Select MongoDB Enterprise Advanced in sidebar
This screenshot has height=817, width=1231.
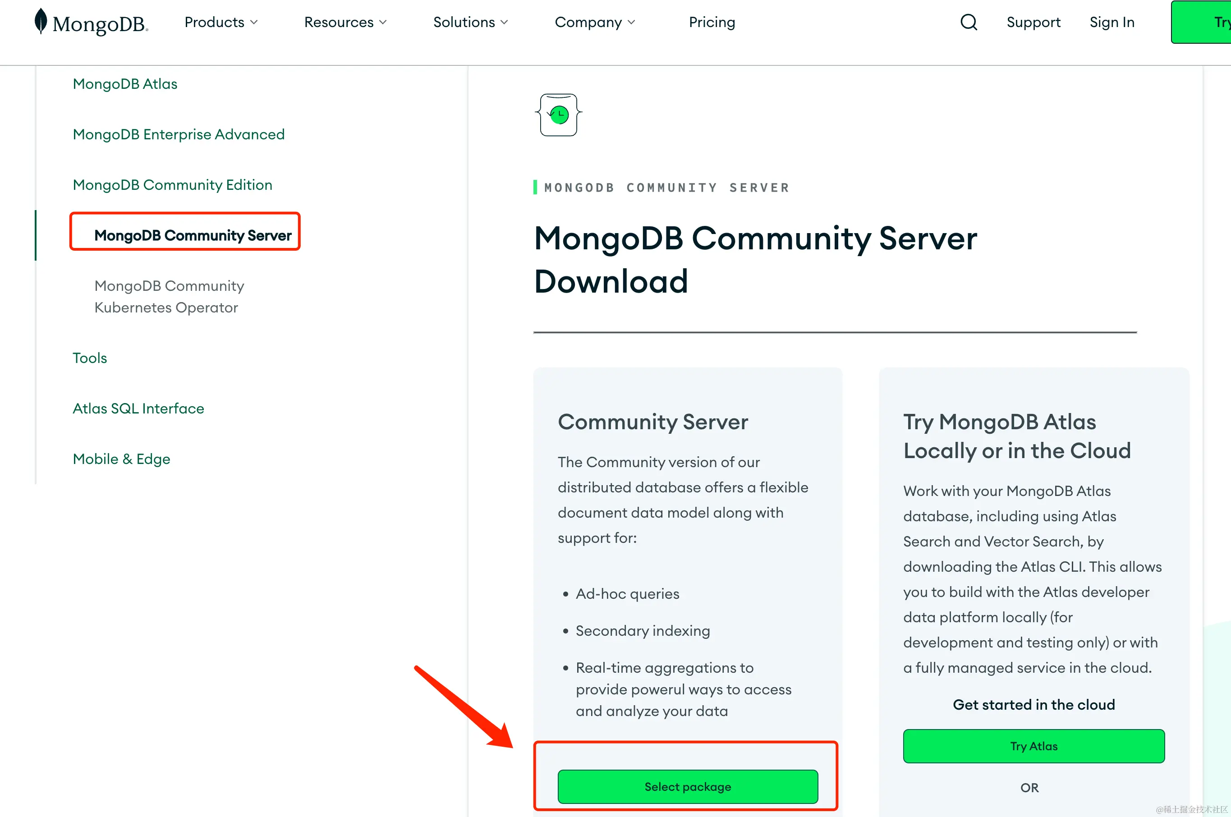(x=179, y=134)
